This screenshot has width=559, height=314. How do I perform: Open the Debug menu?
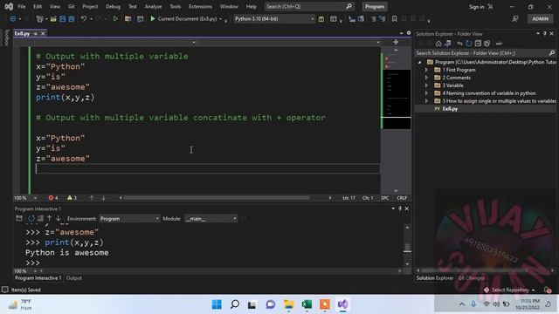pyautogui.click(x=113, y=6)
